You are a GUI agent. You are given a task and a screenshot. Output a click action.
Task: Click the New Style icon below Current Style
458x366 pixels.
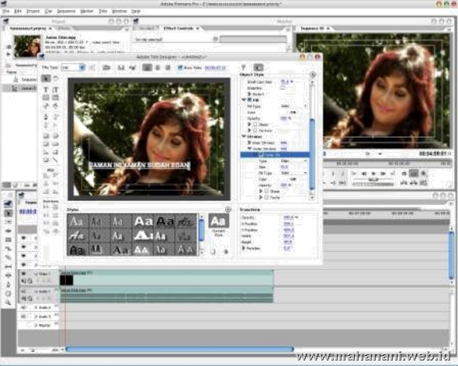(x=213, y=251)
